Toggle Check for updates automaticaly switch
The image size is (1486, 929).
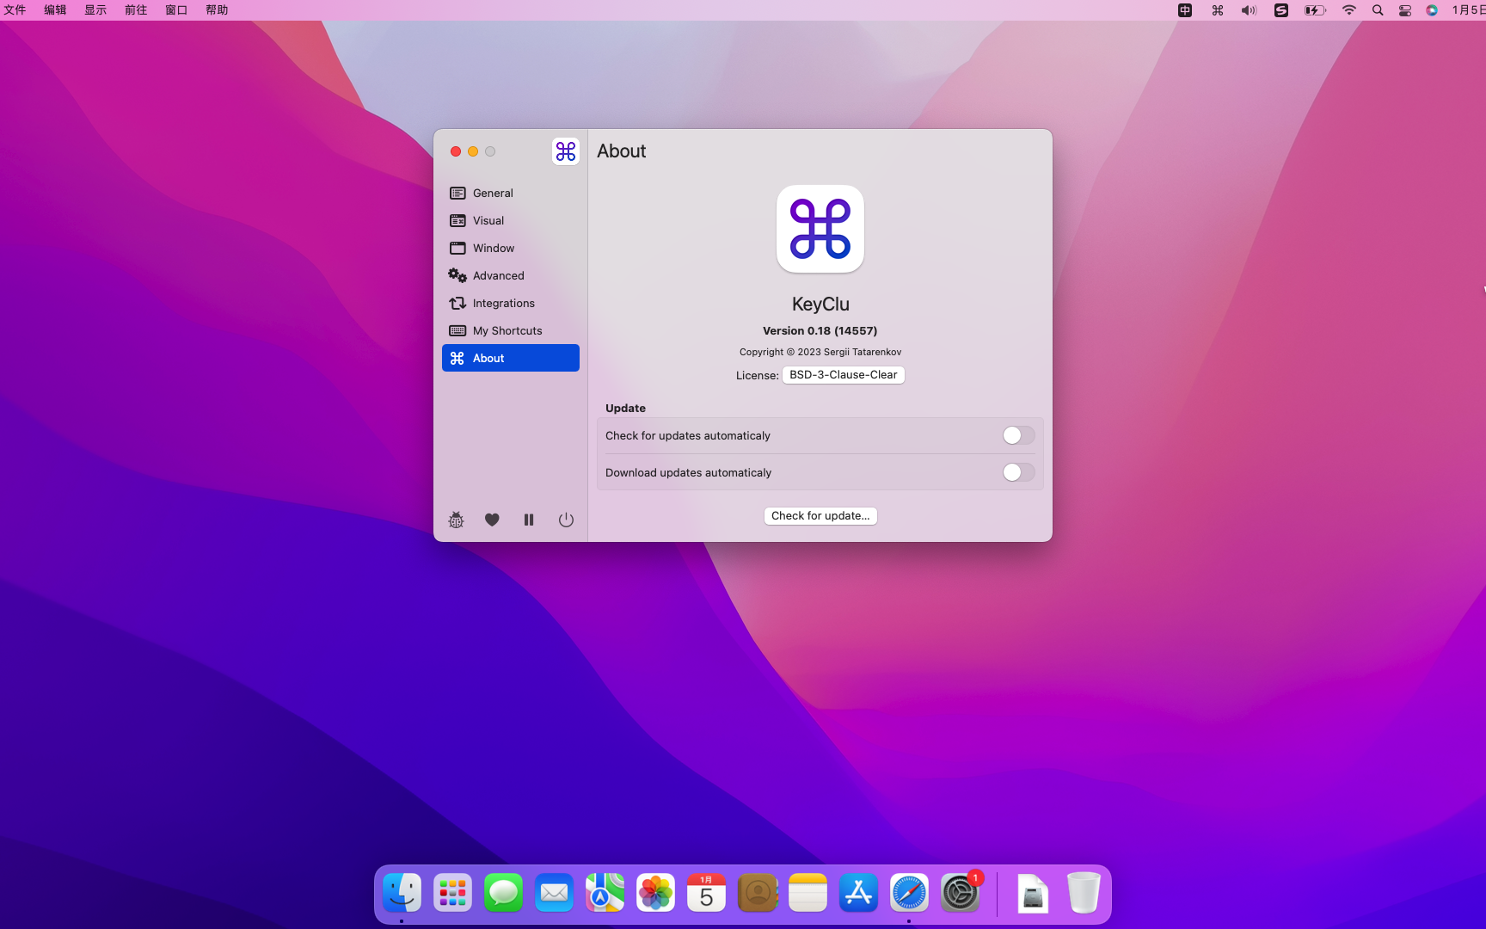pos(1018,435)
